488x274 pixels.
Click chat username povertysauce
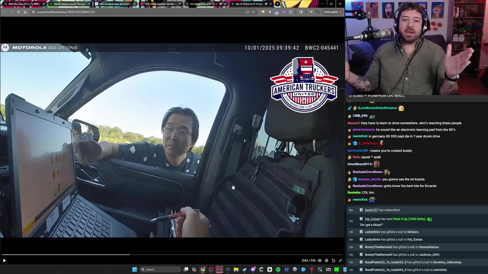[364, 130]
